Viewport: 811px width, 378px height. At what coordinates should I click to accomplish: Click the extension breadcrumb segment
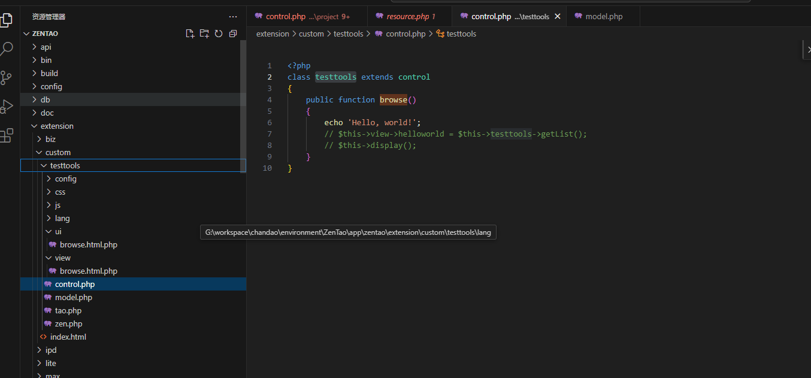(273, 34)
